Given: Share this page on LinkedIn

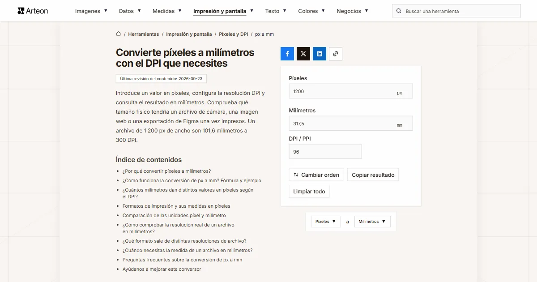Looking at the screenshot, I should (320, 54).
